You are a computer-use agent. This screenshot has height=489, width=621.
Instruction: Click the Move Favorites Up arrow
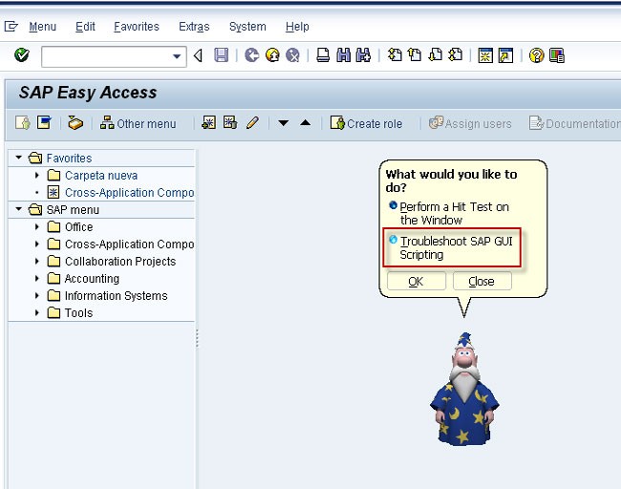[306, 123]
